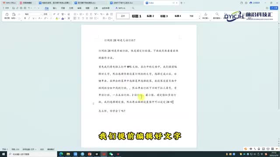Click the ribbon search magnifier icon

133,8
